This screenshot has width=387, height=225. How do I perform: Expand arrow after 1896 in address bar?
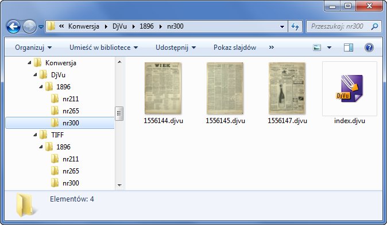pos(161,26)
